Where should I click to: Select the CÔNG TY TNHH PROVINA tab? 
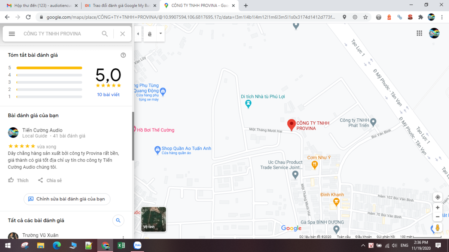200,6
